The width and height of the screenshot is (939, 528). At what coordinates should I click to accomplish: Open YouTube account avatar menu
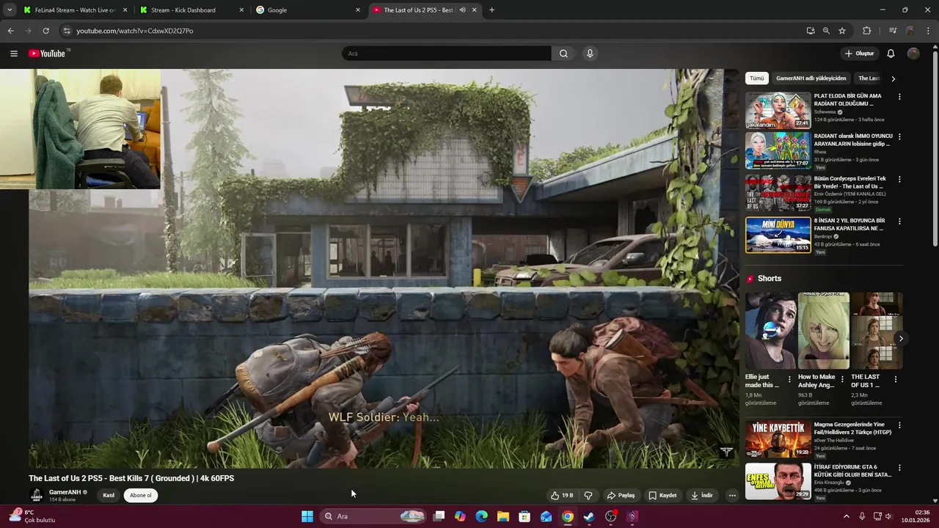(913, 54)
